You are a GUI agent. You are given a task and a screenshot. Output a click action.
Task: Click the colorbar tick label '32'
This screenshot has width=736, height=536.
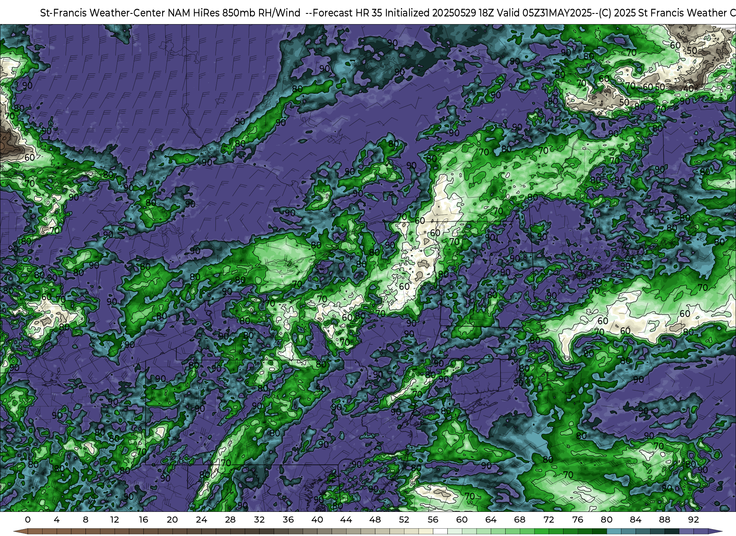pyautogui.click(x=259, y=520)
